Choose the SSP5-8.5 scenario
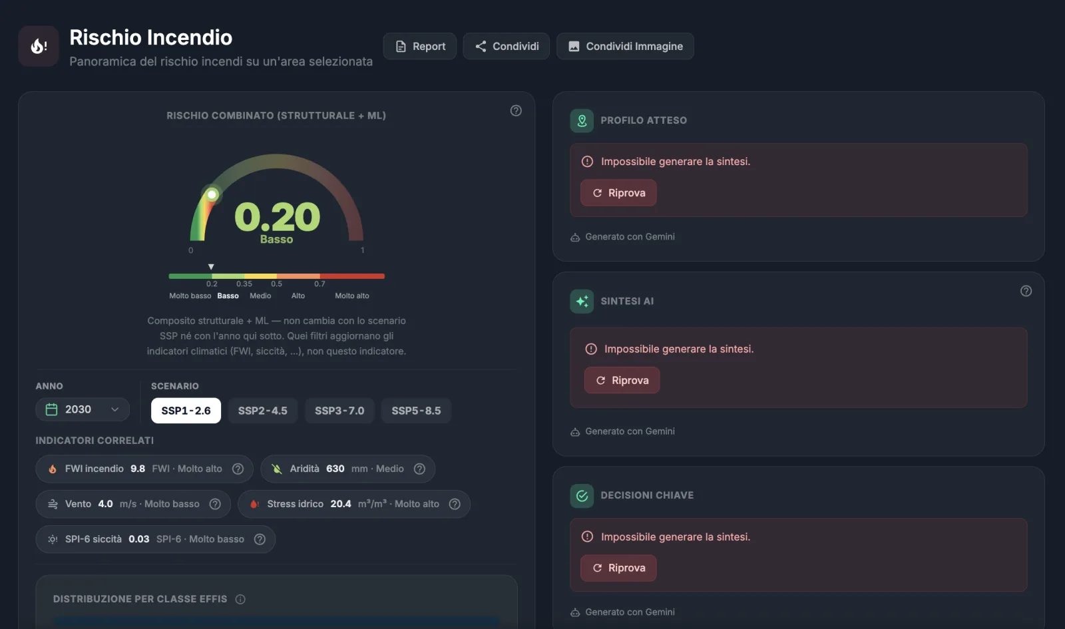Viewport: 1065px width, 629px height. 416,411
